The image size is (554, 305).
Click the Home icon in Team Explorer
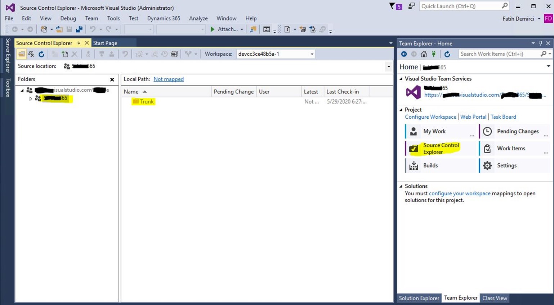(424, 54)
